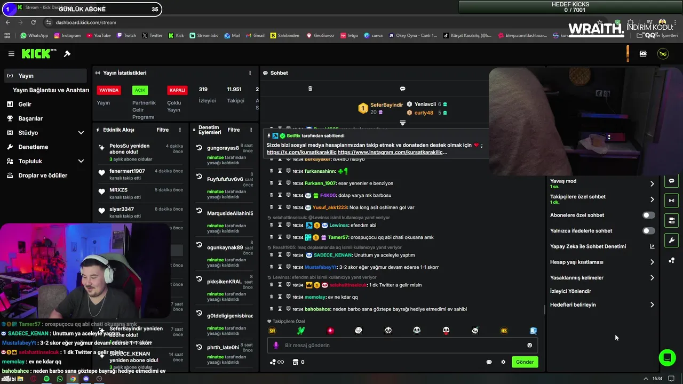Open Yasaklanmış kelimeler arrow
The height and width of the screenshot is (384, 683).
pos(652,278)
